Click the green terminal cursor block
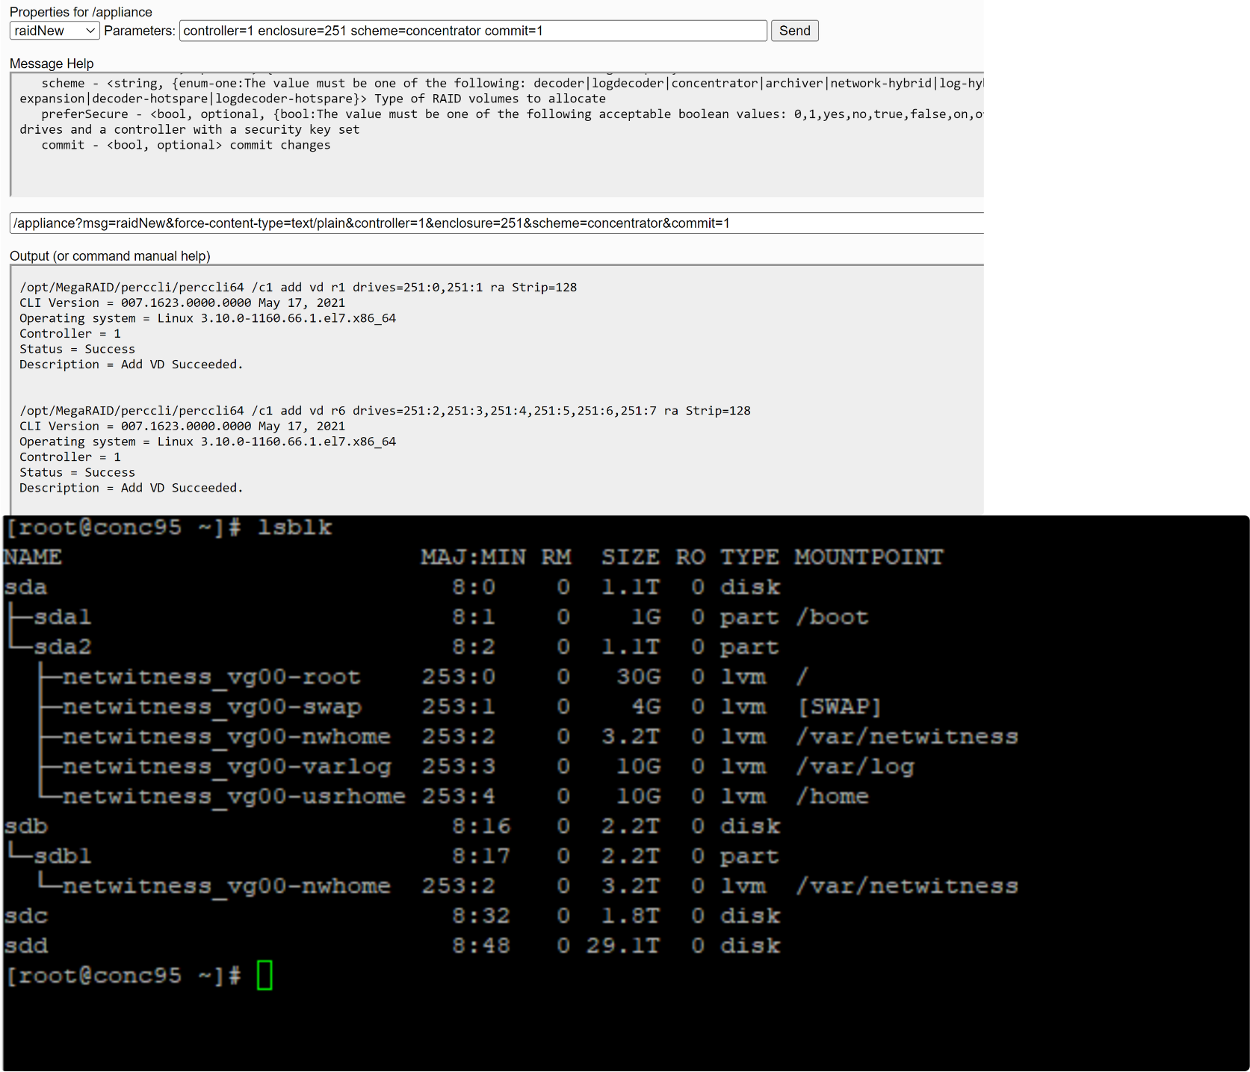Viewport: 1250px width, 1072px height. coord(265,975)
